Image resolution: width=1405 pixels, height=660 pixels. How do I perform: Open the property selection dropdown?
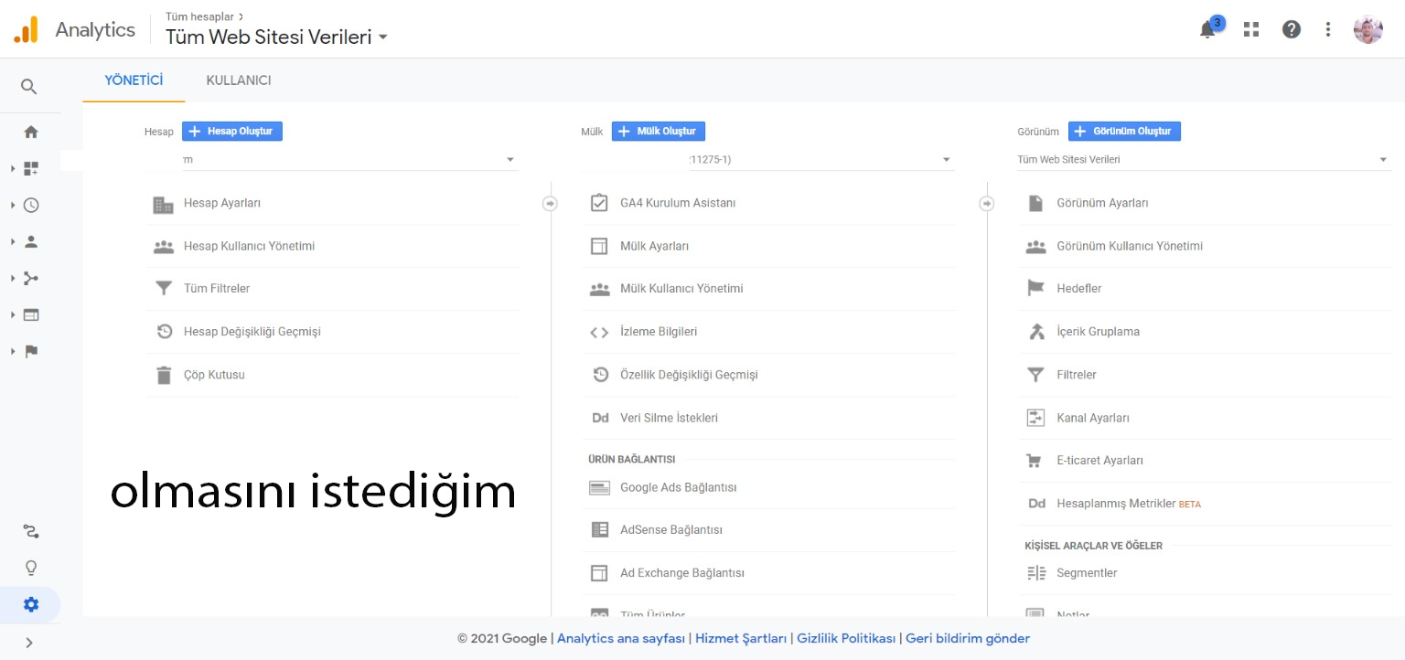tap(947, 160)
